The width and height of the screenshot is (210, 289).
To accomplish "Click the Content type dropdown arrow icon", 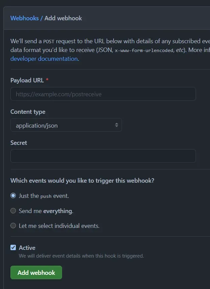I will pyautogui.click(x=116, y=125).
